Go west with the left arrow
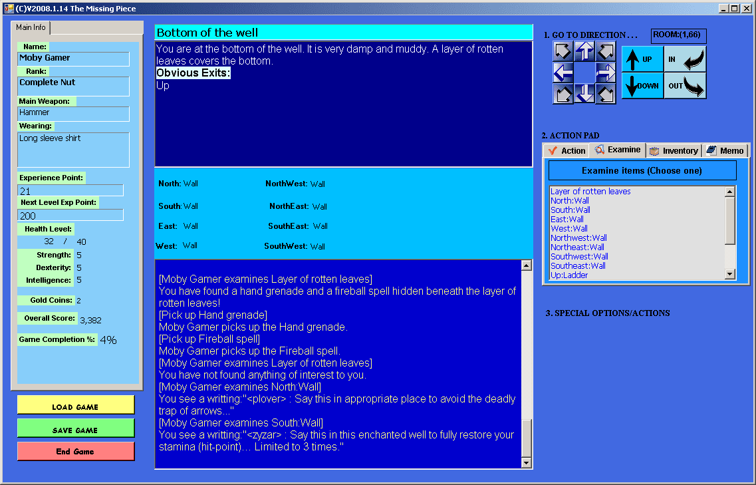756x485 pixels. point(563,73)
